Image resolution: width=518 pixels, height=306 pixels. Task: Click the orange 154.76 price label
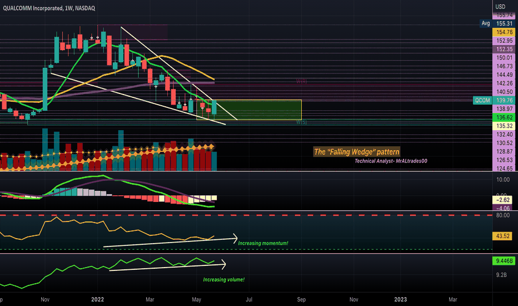[504, 32]
